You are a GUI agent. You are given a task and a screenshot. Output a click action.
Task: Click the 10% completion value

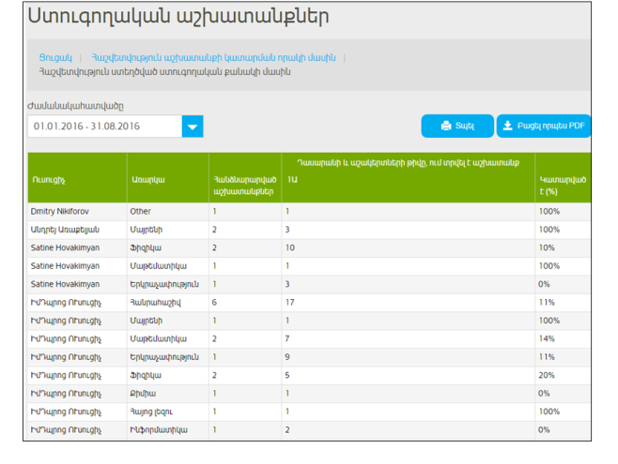point(547,247)
